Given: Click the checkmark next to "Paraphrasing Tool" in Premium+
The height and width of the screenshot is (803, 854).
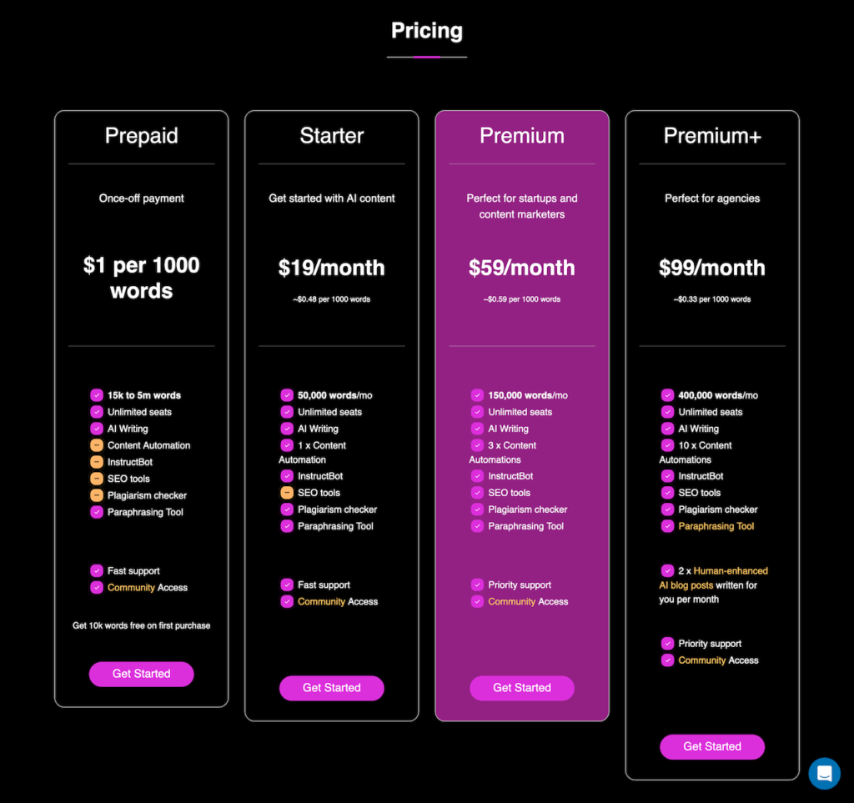Looking at the screenshot, I should (x=667, y=526).
